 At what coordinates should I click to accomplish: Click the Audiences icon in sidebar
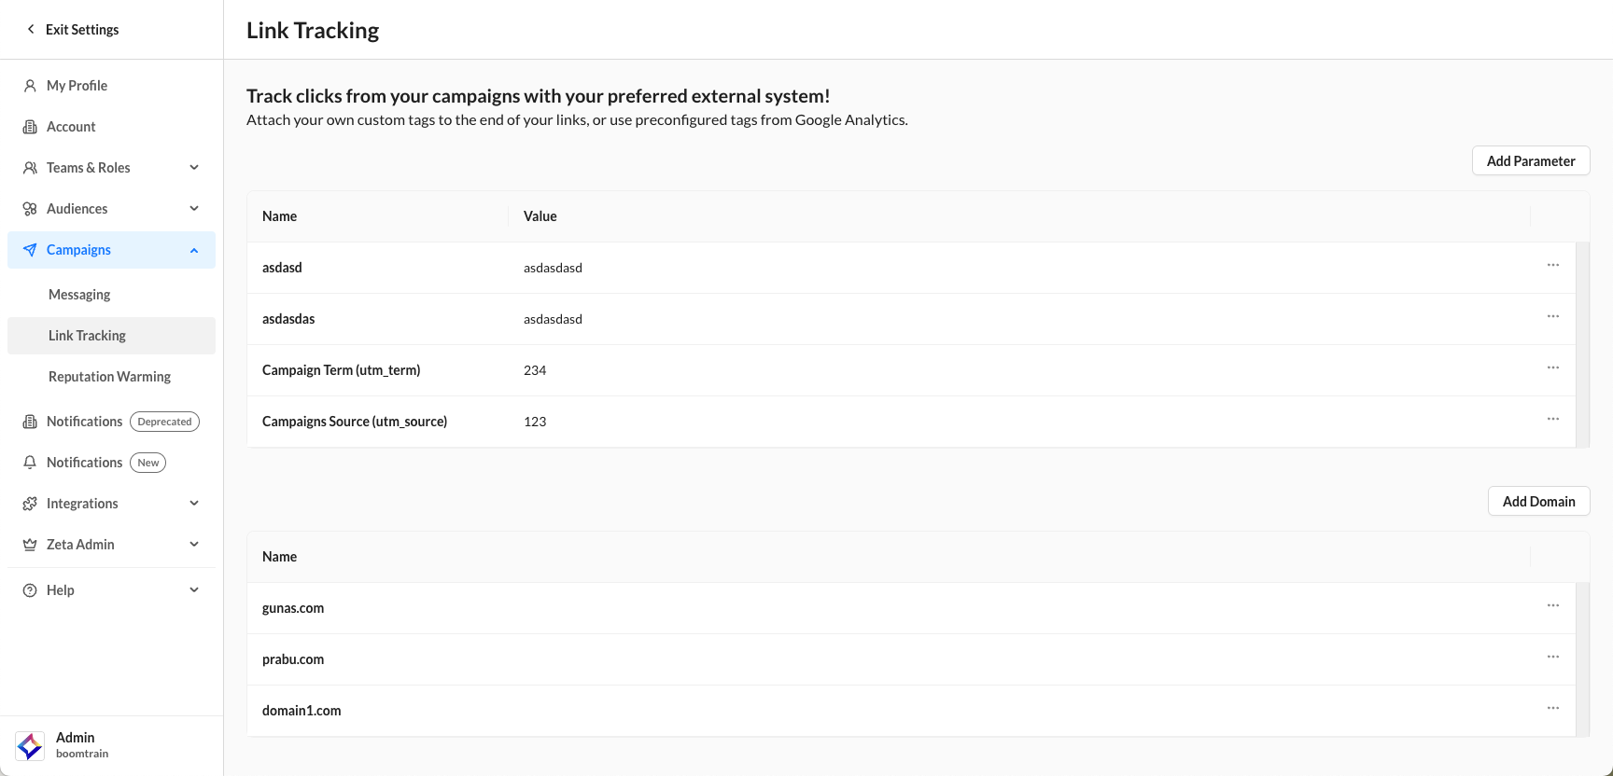click(x=30, y=209)
